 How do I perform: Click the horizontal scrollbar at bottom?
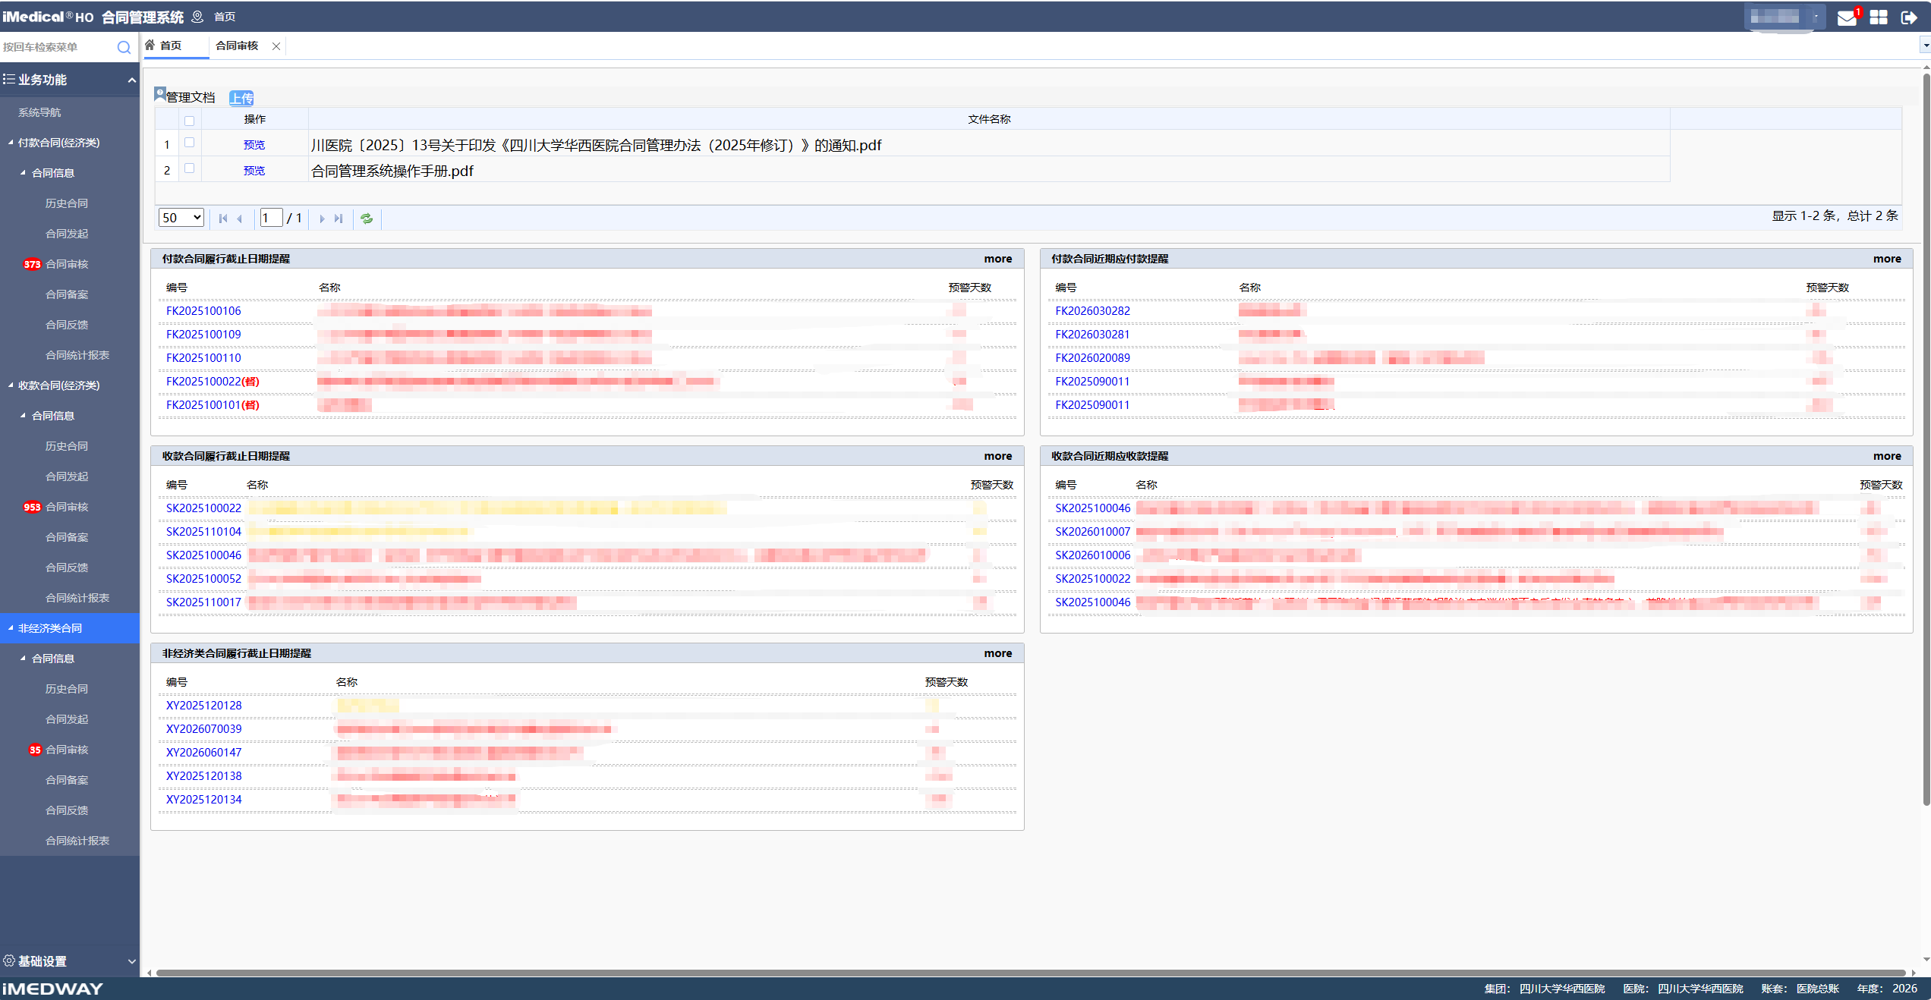[x=1031, y=972]
